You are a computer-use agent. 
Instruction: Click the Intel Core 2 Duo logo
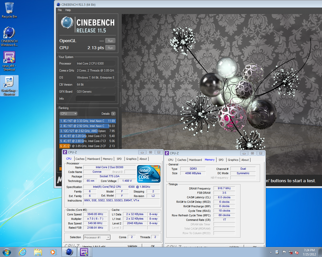(x=149, y=174)
